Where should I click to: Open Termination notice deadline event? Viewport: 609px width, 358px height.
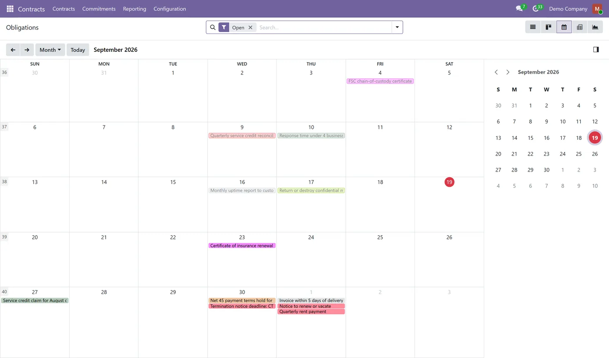click(242, 306)
